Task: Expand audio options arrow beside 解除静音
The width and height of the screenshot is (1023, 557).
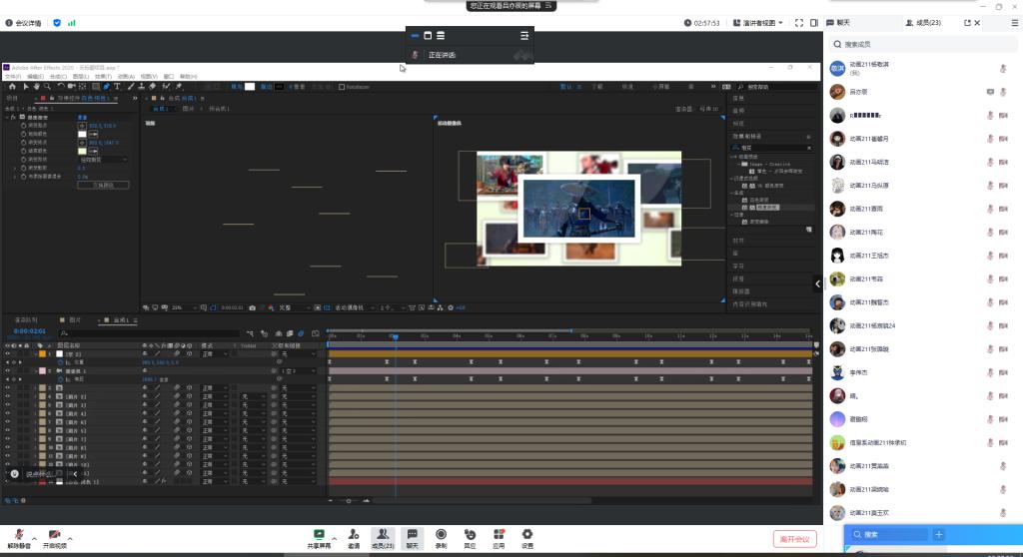Action: click(34, 537)
